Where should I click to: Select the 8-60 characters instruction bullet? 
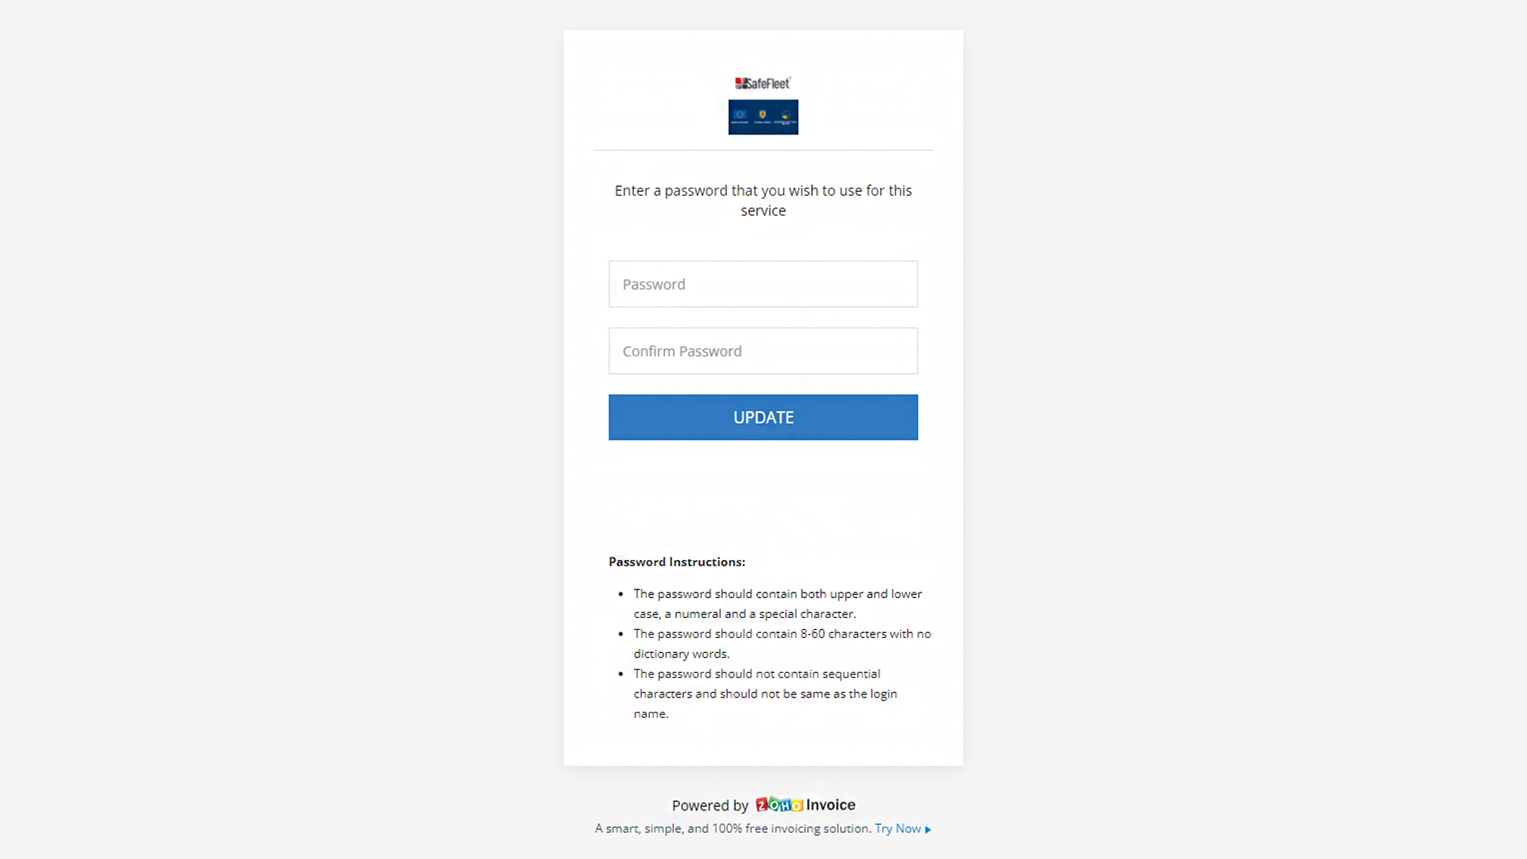point(782,643)
